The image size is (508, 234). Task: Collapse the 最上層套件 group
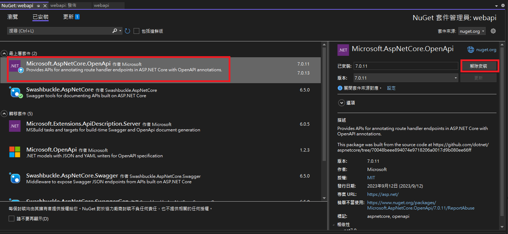(x=4, y=54)
